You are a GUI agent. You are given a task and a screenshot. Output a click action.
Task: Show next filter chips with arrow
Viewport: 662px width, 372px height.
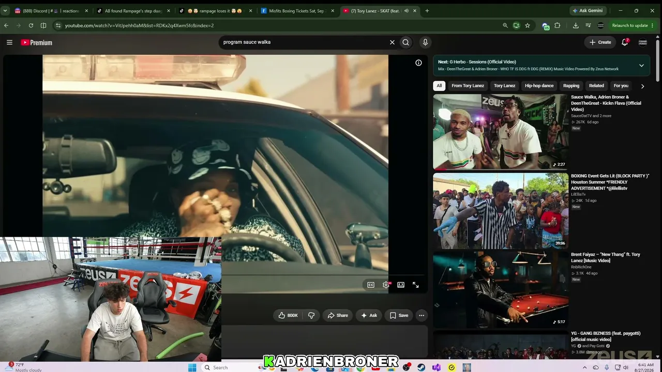pyautogui.click(x=642, y=86)
